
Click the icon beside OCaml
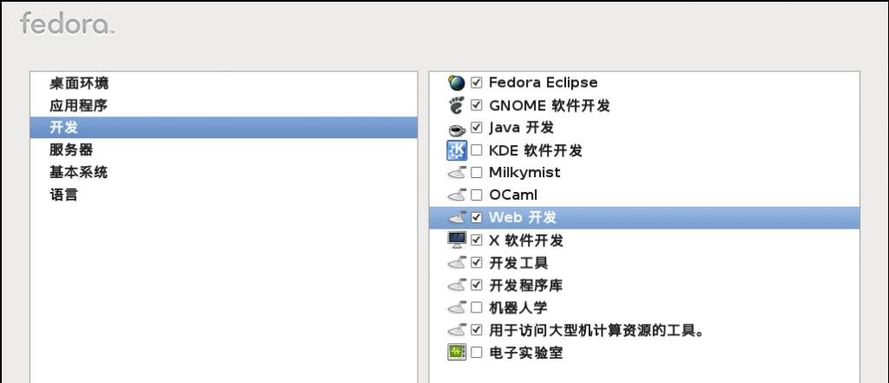pyautogui.click(x=457, y=195)
